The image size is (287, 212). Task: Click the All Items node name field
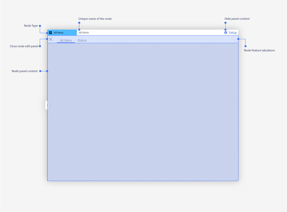84,32
